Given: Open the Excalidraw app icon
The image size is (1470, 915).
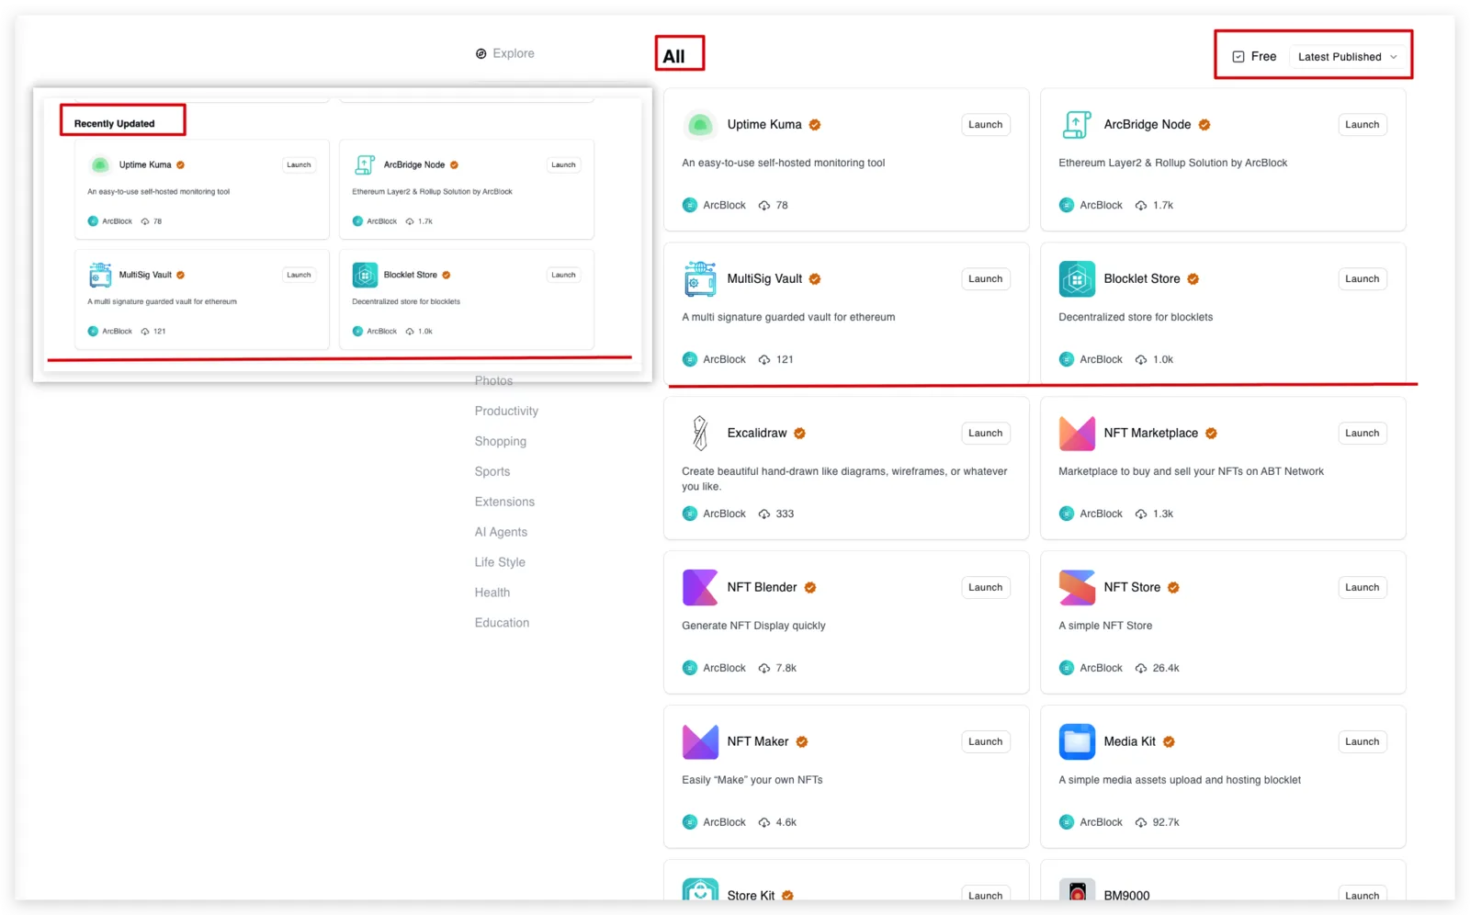Looking at the screenshot, I should point(700,434).
